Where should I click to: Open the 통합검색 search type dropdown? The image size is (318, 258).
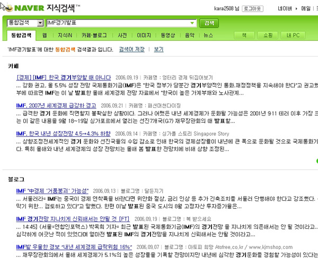pyautogui.click(x=25, y=23)
